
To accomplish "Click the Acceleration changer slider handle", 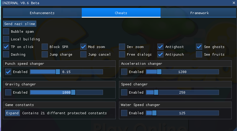I will tap(159, 72).
